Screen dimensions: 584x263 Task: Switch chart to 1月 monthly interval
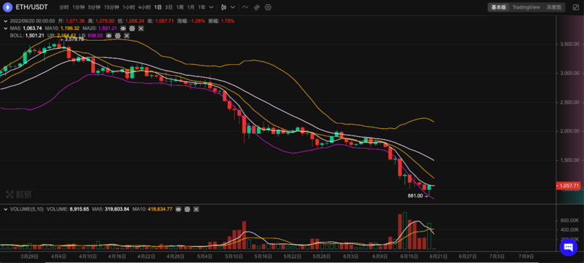191,7
